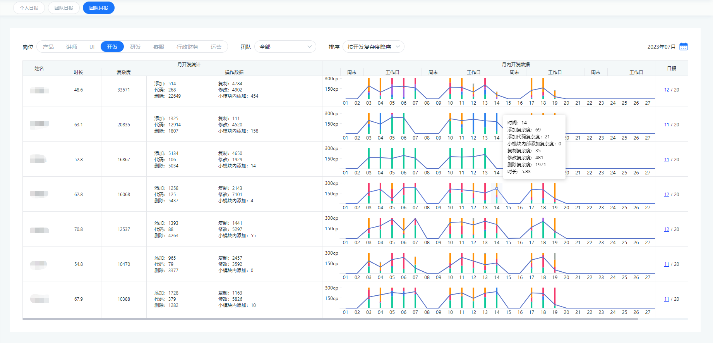This screenshot has width=713, height=343.
Task: Click the 操作数据 column header
Action: [234, 72]
